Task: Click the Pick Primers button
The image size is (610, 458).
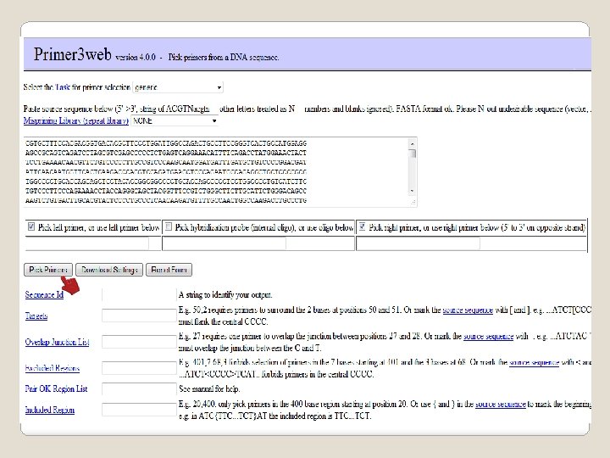Action: tap(48, 270)
